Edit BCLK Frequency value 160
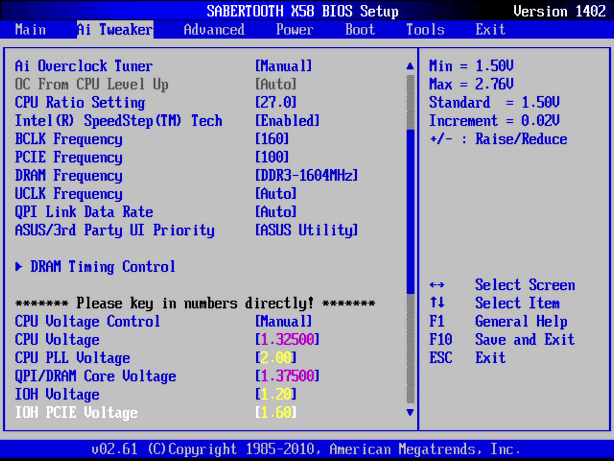The width and height of the screenshot is (614, 461). coord(272,139)
